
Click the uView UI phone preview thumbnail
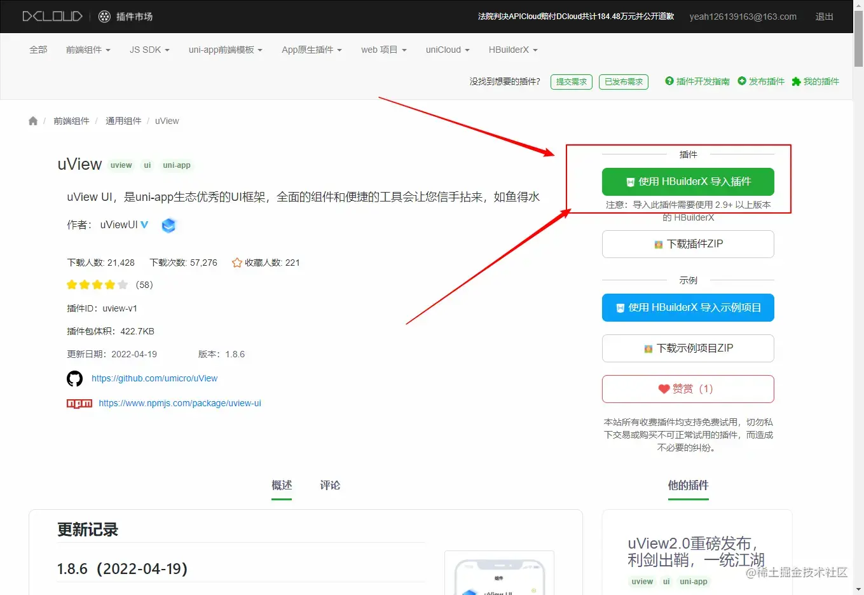click(x=499, y=575)
